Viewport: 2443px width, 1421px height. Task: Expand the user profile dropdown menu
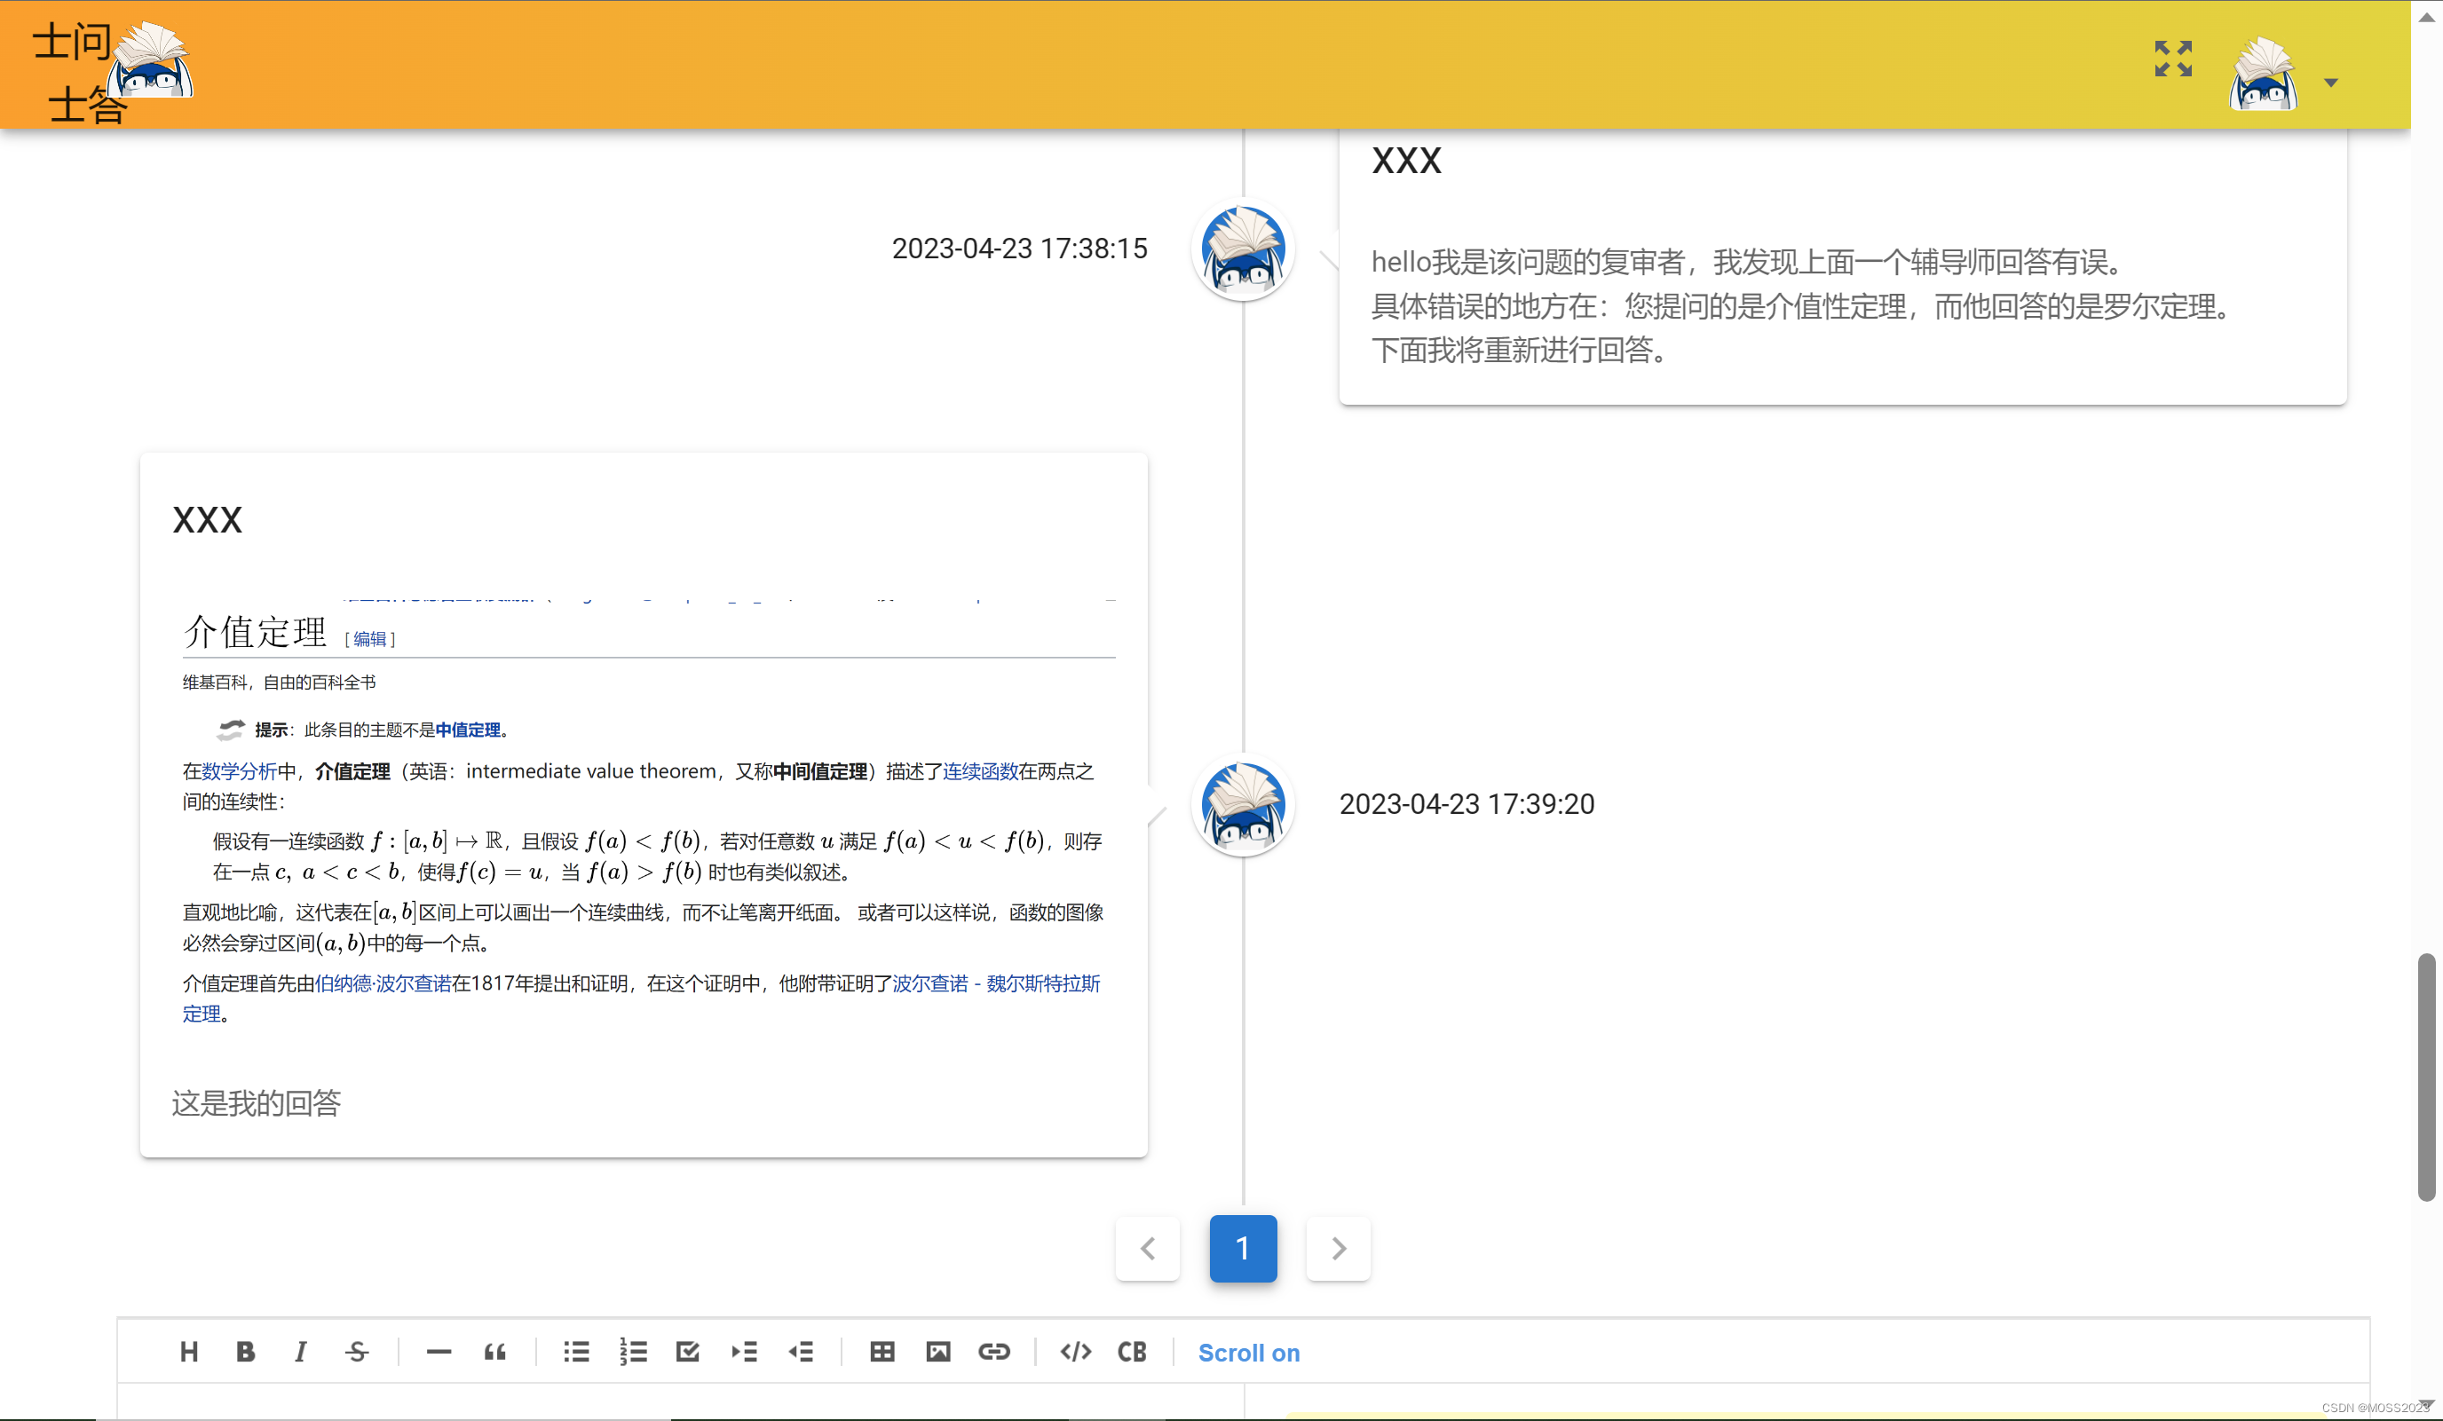pos(2329,81)
